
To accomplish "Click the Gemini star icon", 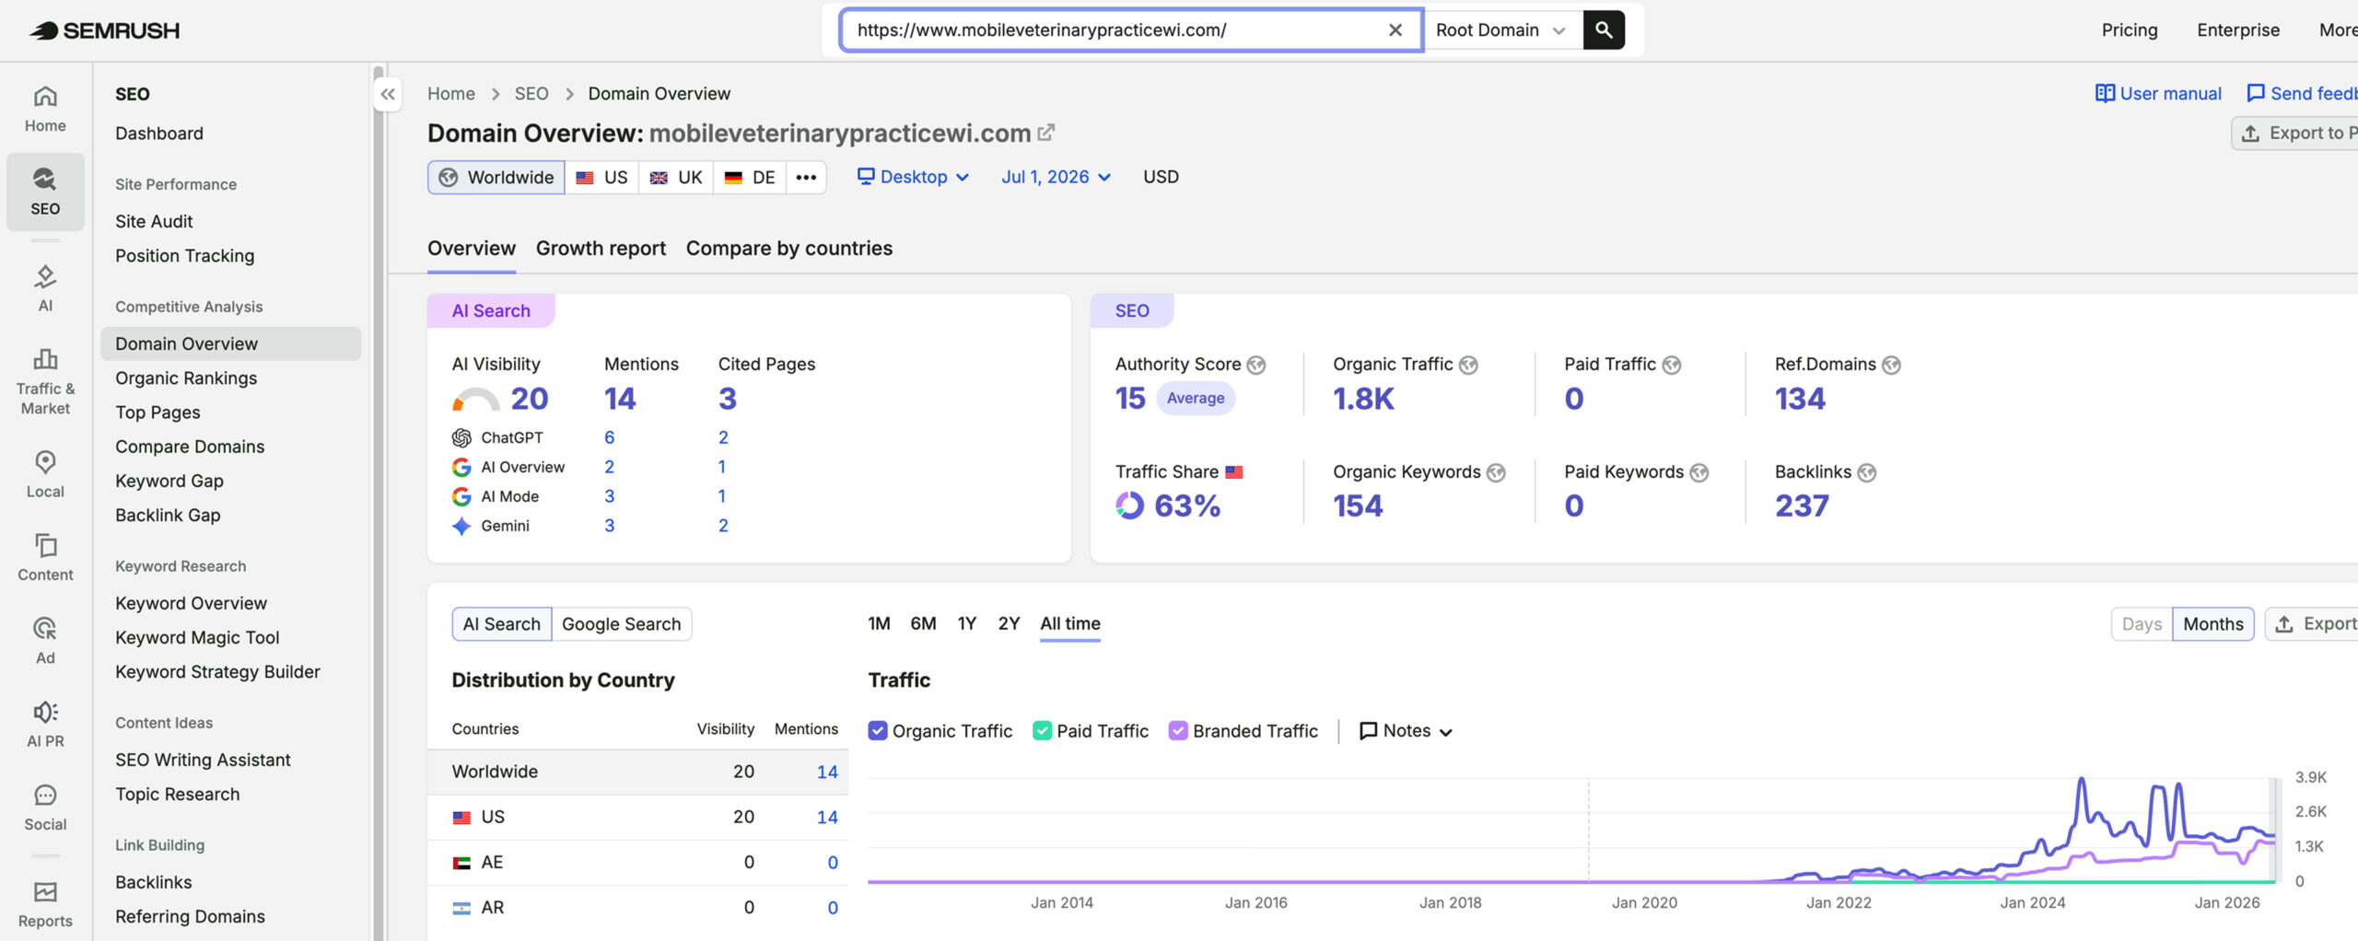I will point(461,526).
